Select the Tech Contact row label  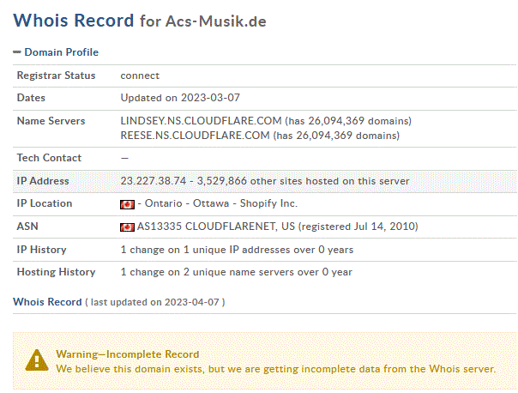tap(49, 158)
